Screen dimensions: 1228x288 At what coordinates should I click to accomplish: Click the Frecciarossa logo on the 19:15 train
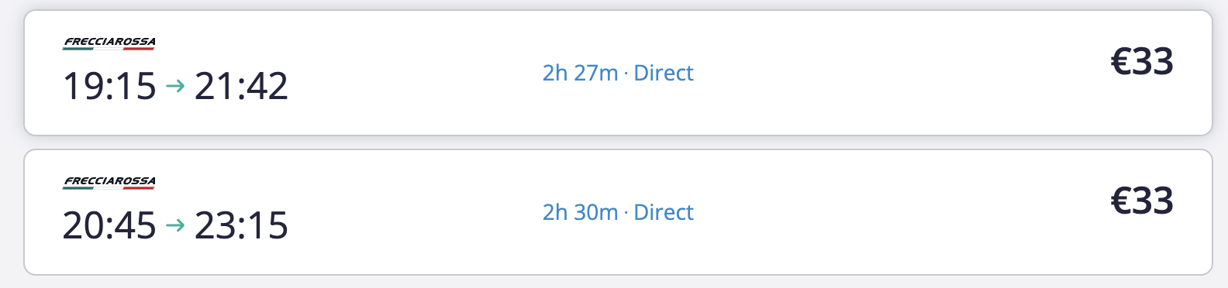click(109, 43)
